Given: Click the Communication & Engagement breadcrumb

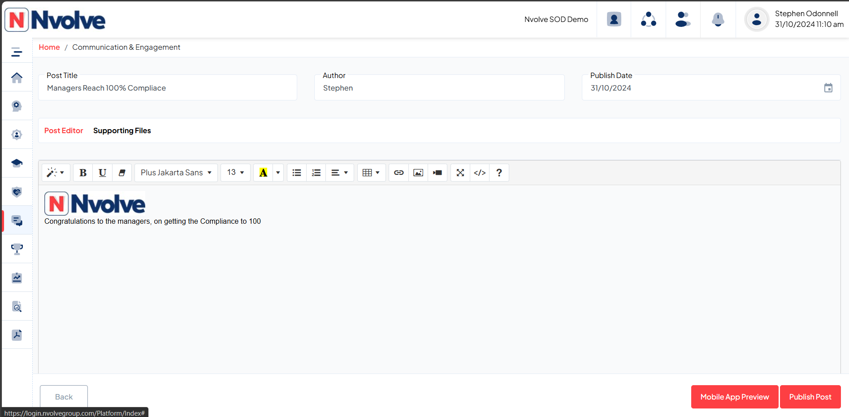Looking at the screenshot, I should point(126,47).
